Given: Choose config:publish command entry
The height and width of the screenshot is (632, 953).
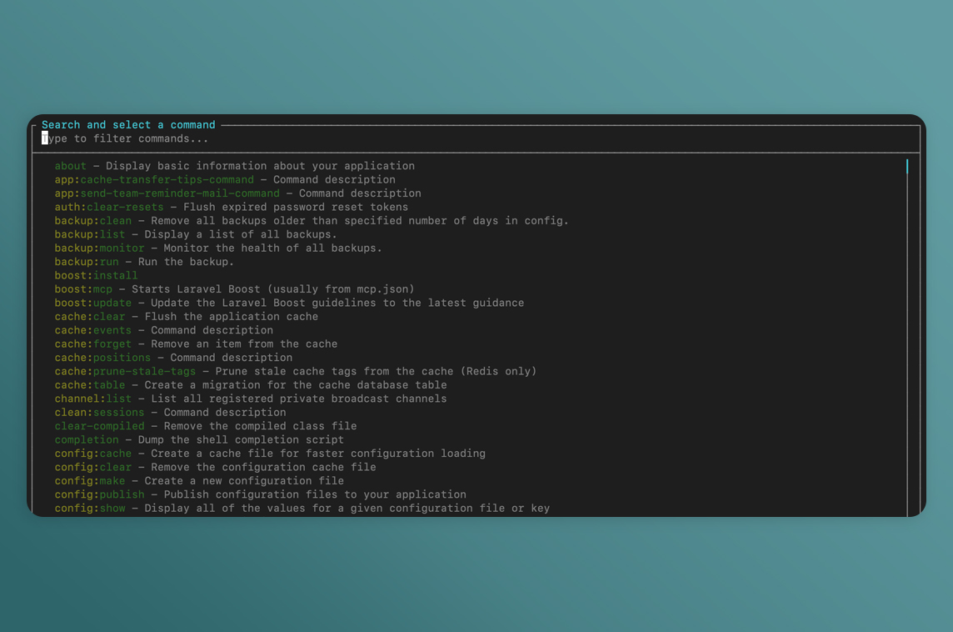Looking at the screenshot, I should (x=99, y=494).
